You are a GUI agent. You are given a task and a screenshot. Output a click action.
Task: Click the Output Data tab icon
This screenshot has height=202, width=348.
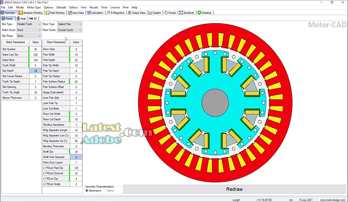(x=129, y=13)
